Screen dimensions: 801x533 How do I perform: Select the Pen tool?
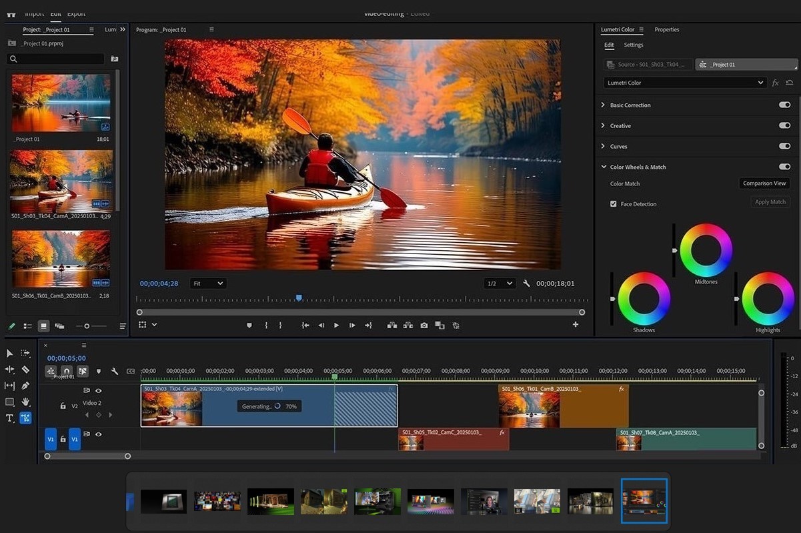[25, 386]
